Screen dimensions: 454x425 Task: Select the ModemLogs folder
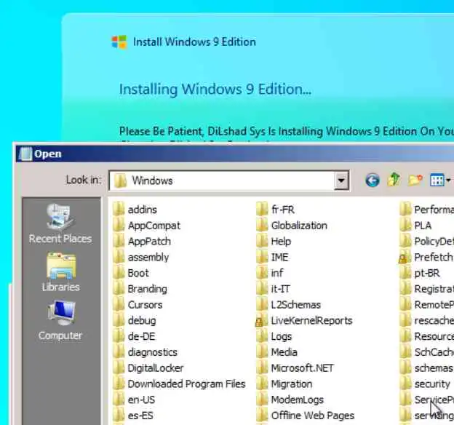[290, 400]
